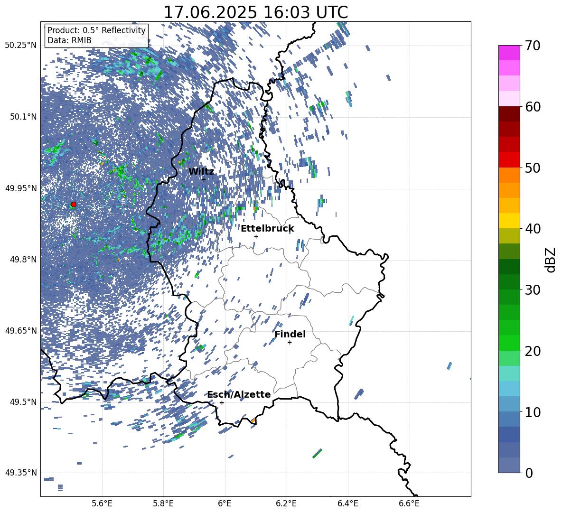Click the colorbar tick label 20
This screenshot has height=513, width=562.
(533, 351)
